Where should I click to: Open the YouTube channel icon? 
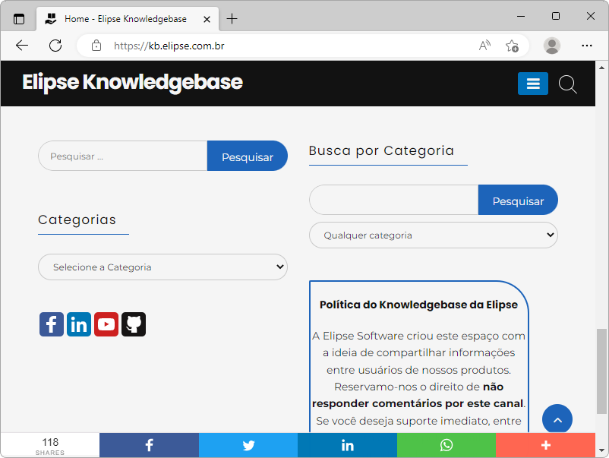[x=106, y=324]
